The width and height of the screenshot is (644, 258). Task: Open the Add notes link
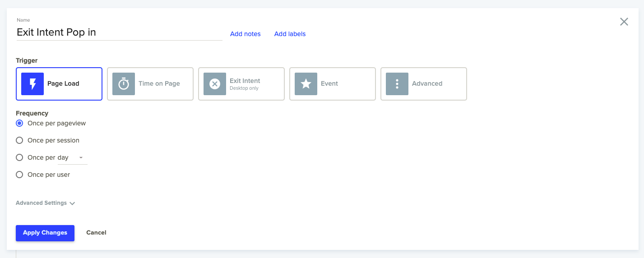(x=245, y=34)
